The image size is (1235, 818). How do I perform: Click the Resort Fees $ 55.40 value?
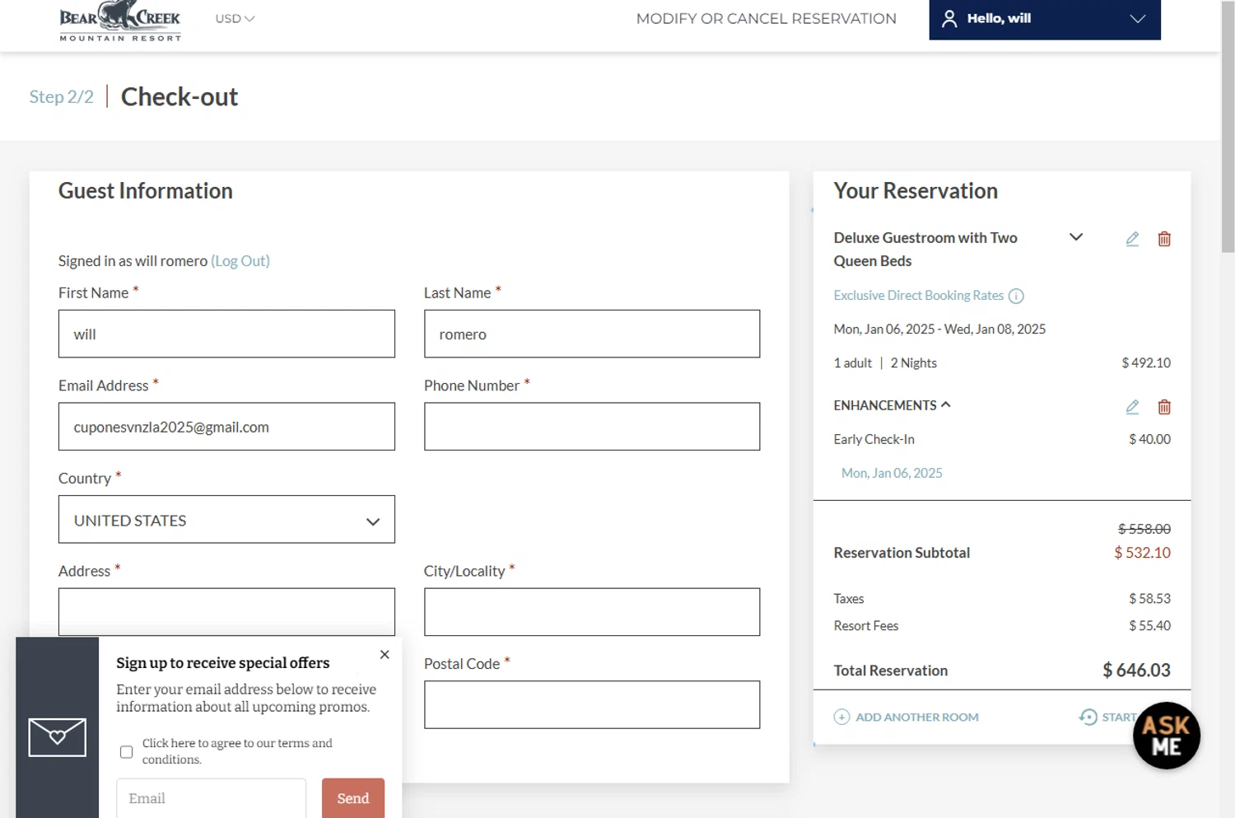click(1149, 625)
